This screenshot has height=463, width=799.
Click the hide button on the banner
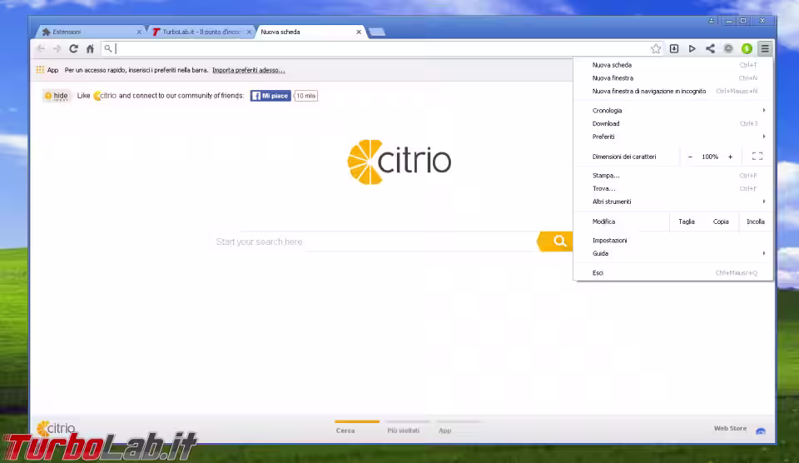coord(56,96)
